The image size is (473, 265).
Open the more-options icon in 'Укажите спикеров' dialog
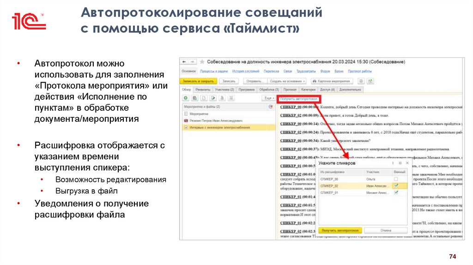click(393, 163)
